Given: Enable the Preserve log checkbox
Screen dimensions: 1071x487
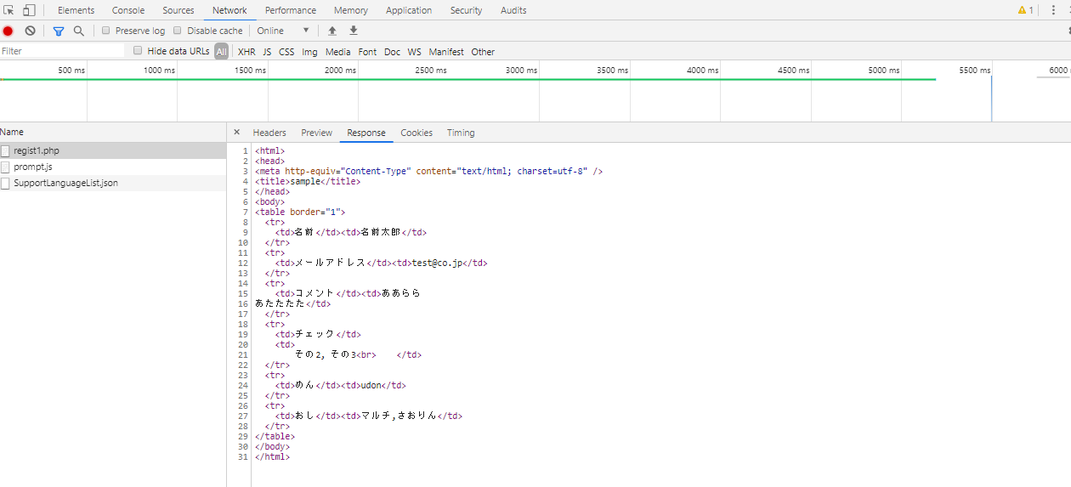Looking at the screenshot, I should tap(106, 31).
